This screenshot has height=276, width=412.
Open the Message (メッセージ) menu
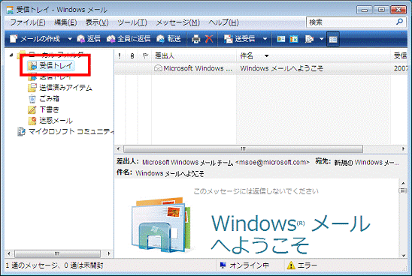click(178, 22)
